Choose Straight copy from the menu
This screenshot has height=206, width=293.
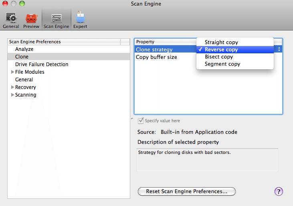point(235,42)
